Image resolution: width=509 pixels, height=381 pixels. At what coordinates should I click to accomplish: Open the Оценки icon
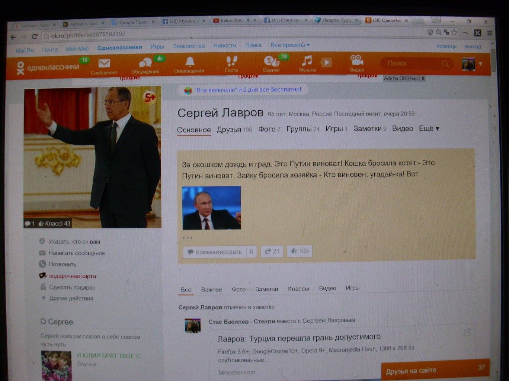(x=271, y=61)
